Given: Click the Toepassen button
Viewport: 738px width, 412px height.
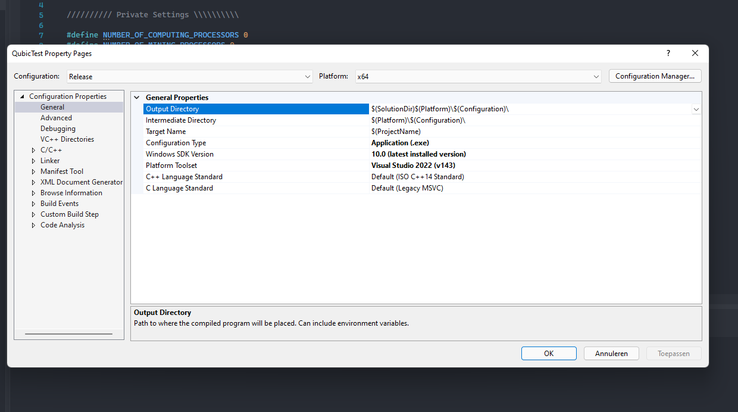Looking at the screenshot, I should [674, 354].
